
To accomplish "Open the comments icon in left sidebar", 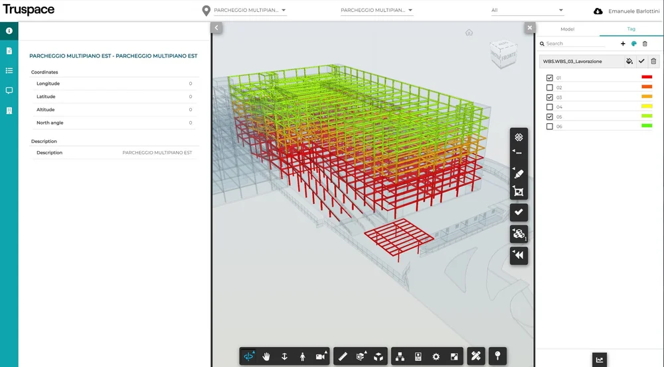I will (9, 90).
